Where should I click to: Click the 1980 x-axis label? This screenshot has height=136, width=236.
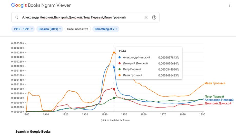[183, 114]
